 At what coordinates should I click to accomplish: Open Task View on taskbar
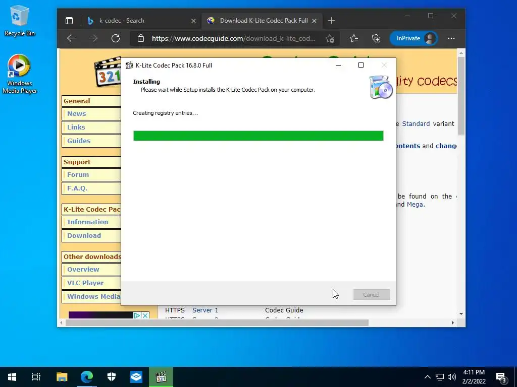pyautogui.click(x=36, y=377)
